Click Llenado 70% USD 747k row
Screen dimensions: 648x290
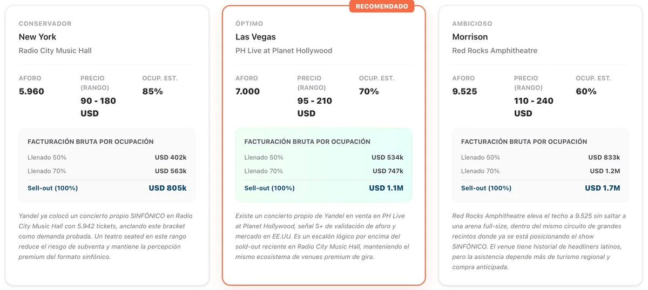[323, 171]
